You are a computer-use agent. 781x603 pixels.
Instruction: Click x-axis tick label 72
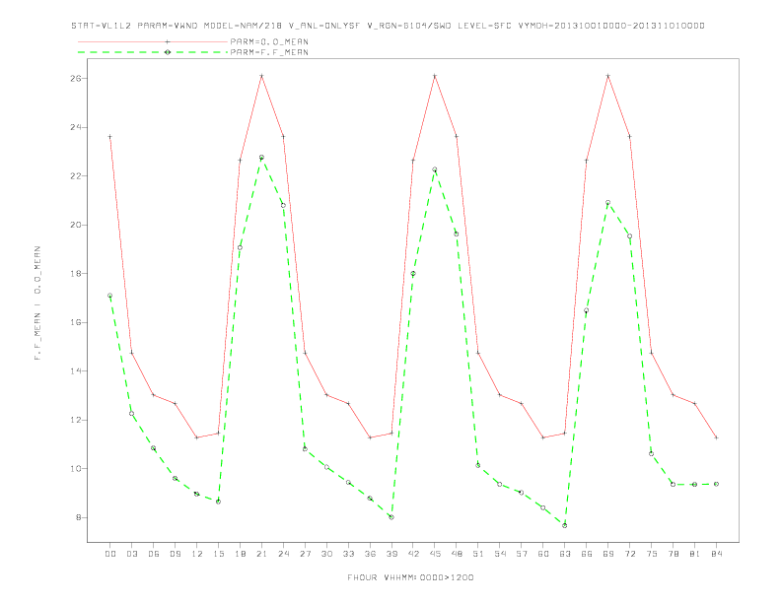pos(629,554)
